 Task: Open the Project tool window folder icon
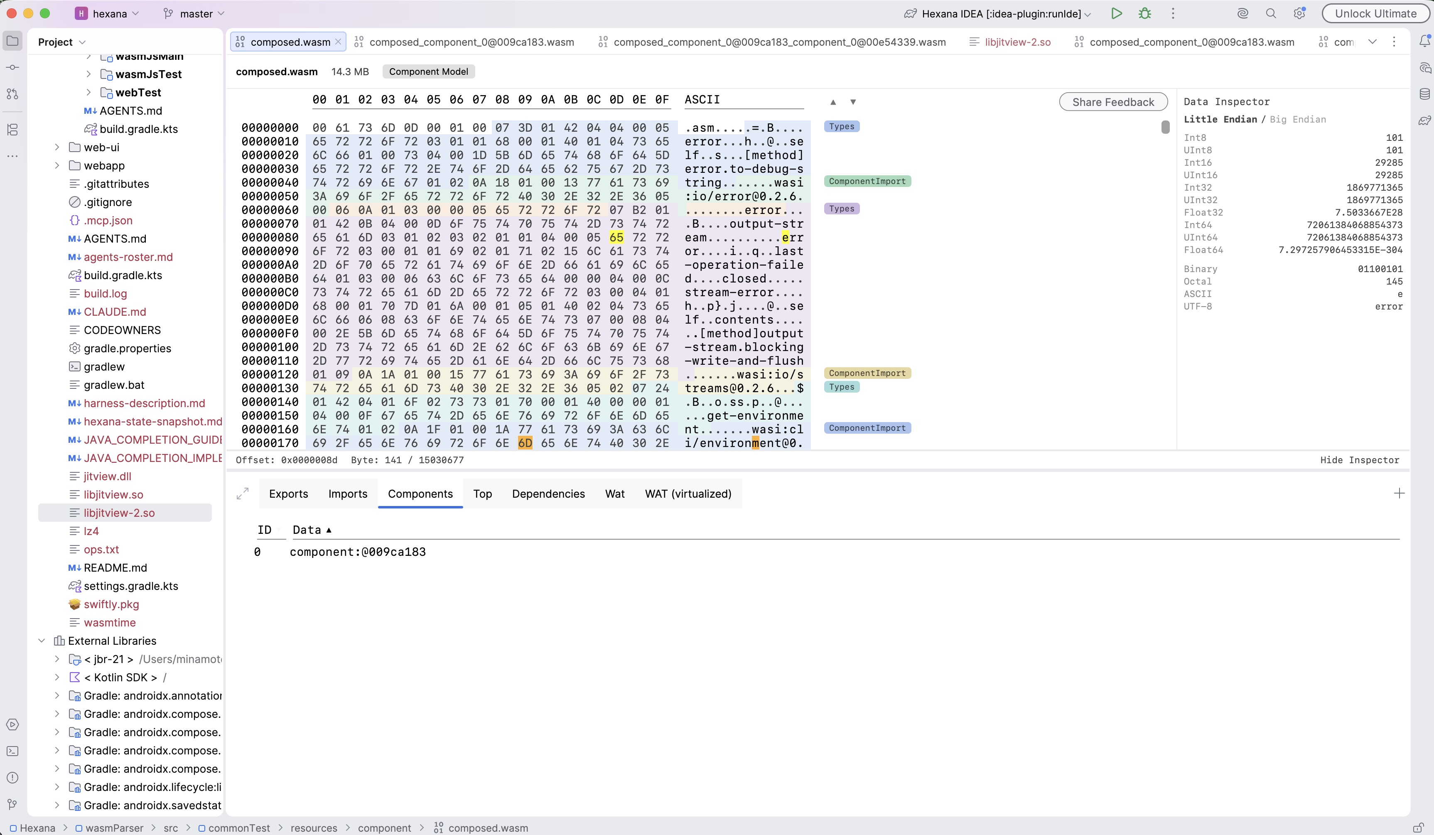point(12,41)
